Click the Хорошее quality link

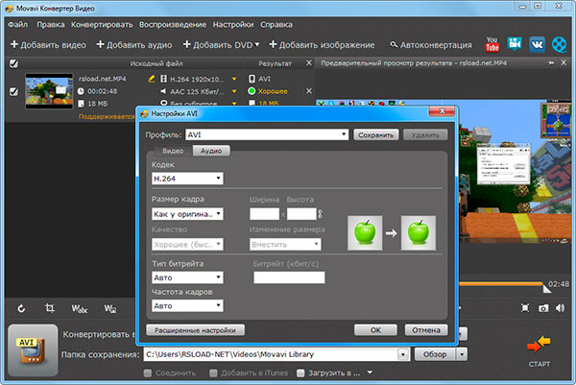pyautogui.click(x=273, y=91)
